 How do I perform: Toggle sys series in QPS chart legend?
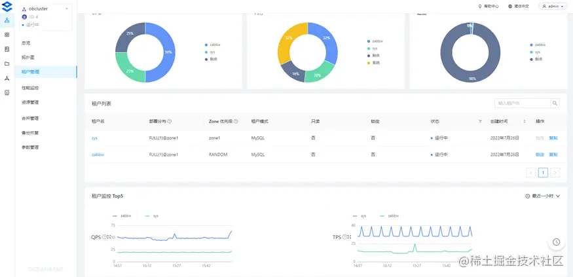coord(152,216)
